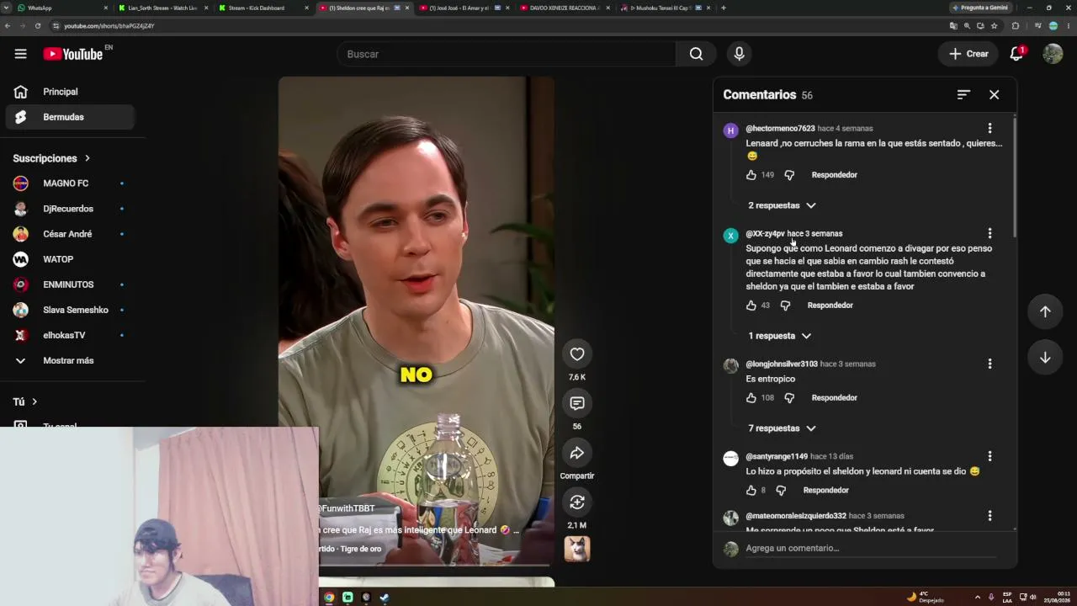Open options for @hectormenco7623's comment
This screenshot has width=1077, height=606.
(989, 129)
